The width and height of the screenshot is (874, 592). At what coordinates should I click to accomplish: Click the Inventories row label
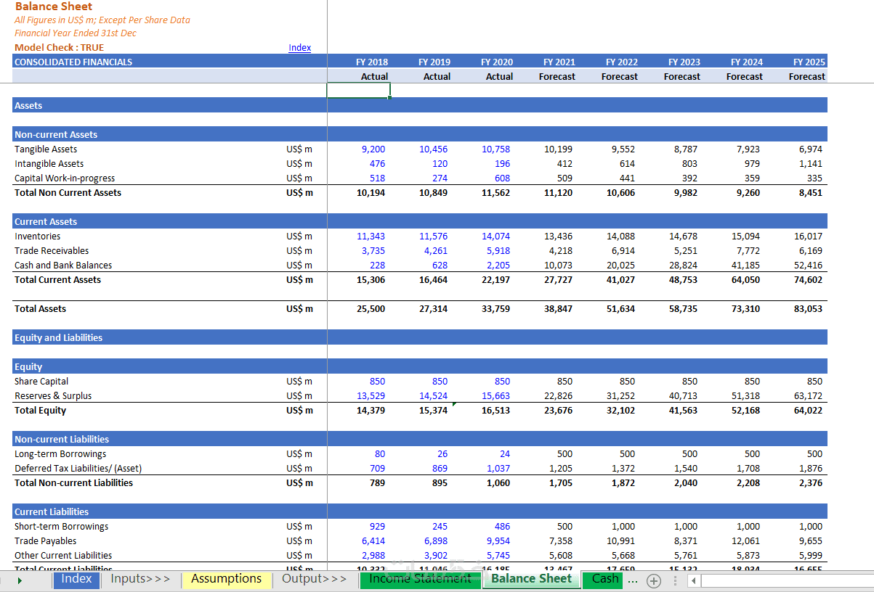38,237
